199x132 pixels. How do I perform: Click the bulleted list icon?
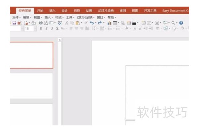[x=118, y=28]
